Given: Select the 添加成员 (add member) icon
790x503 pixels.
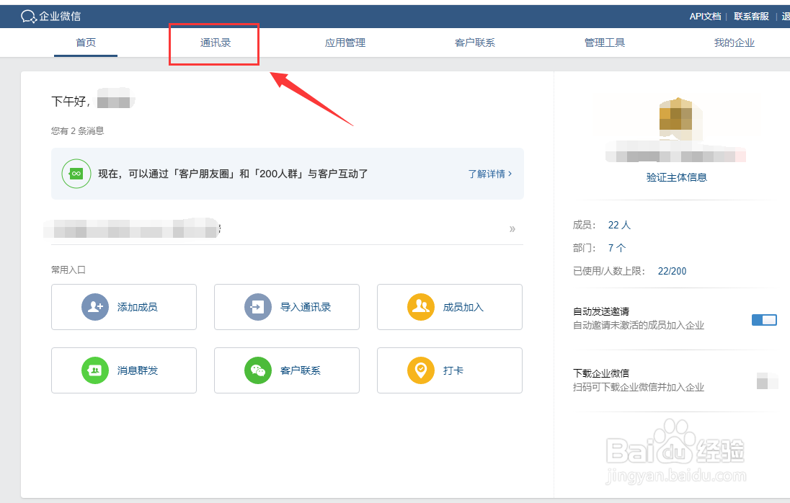Looking at the screenshot, I should pos(94,306).
